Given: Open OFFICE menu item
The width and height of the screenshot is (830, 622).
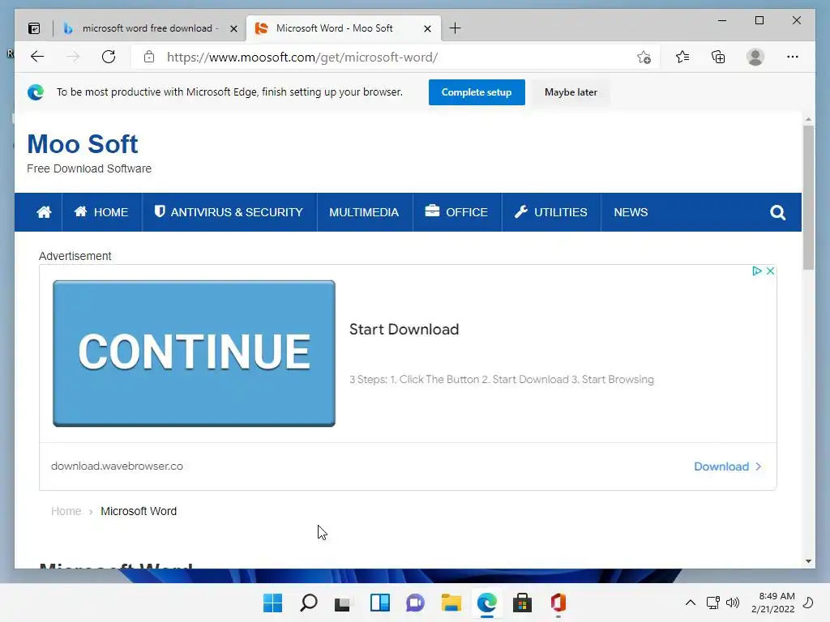Looking at the screenshot, I should 456,212.
